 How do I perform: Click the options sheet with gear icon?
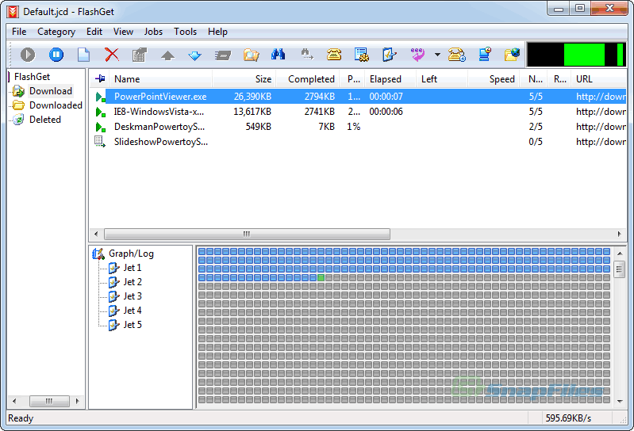pyautogui.click(x=362, y=55)
